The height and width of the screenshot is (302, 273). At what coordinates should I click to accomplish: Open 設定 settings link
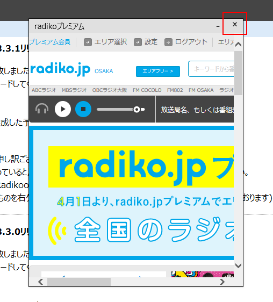(x=151, y=42)
